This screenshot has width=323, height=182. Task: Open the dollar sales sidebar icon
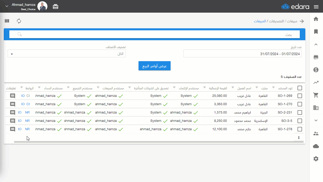click(316, 70)
